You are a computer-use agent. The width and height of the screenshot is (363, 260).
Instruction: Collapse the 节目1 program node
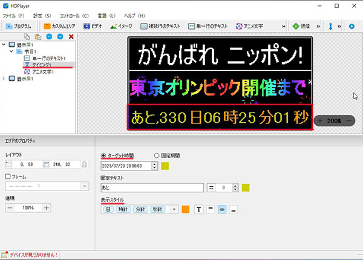[11, 51]
